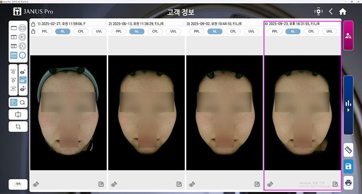362x194 pixels.
Task: Click the 1234/4321 compare order icon
Action: [14, 89]
